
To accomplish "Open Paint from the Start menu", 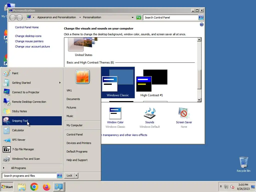I will tap(32, 73).
